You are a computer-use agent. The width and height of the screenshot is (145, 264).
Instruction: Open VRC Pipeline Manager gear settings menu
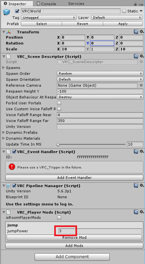coord(142,185)
